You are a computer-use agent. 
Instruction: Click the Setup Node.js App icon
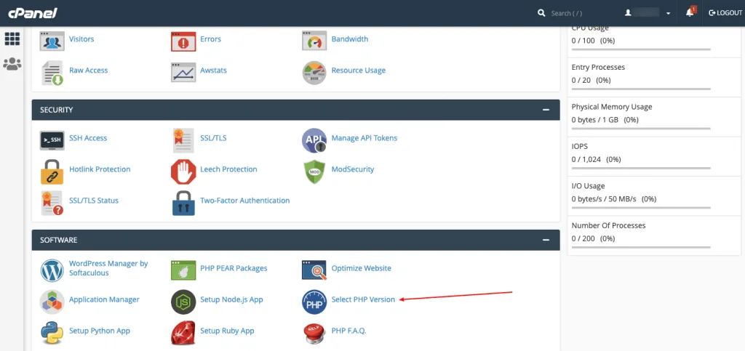click(183, 302)
